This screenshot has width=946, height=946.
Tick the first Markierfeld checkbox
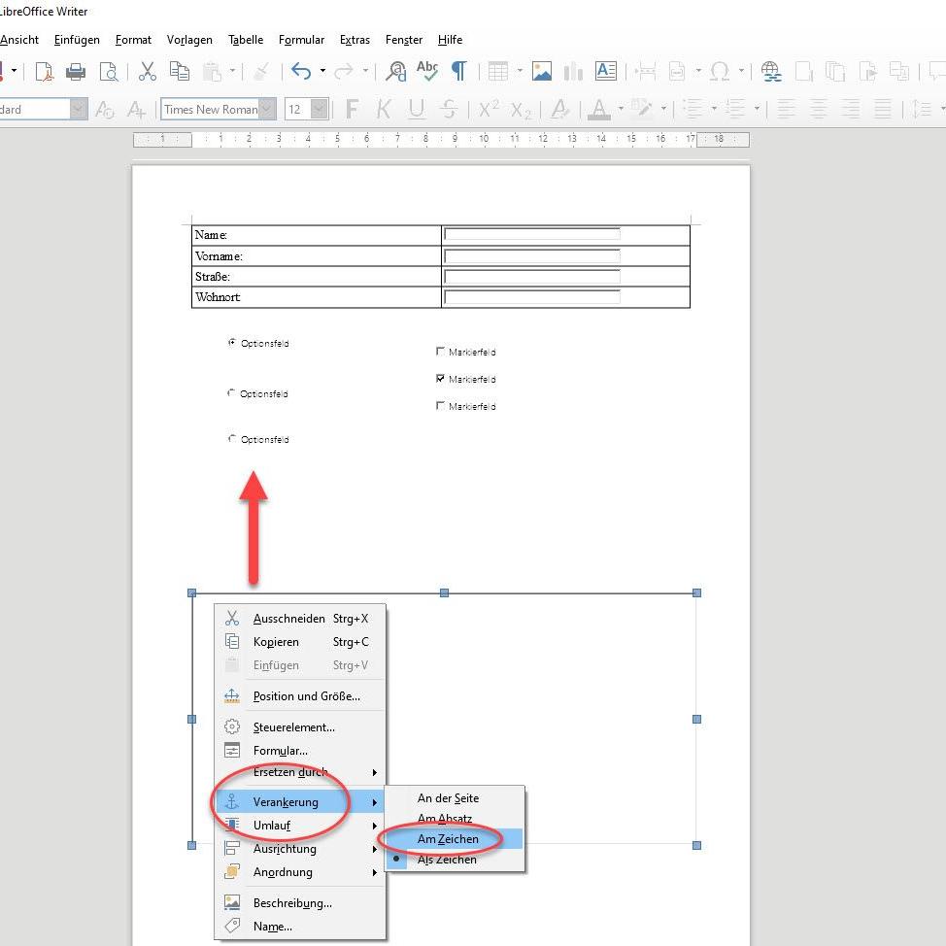[440, 352]
